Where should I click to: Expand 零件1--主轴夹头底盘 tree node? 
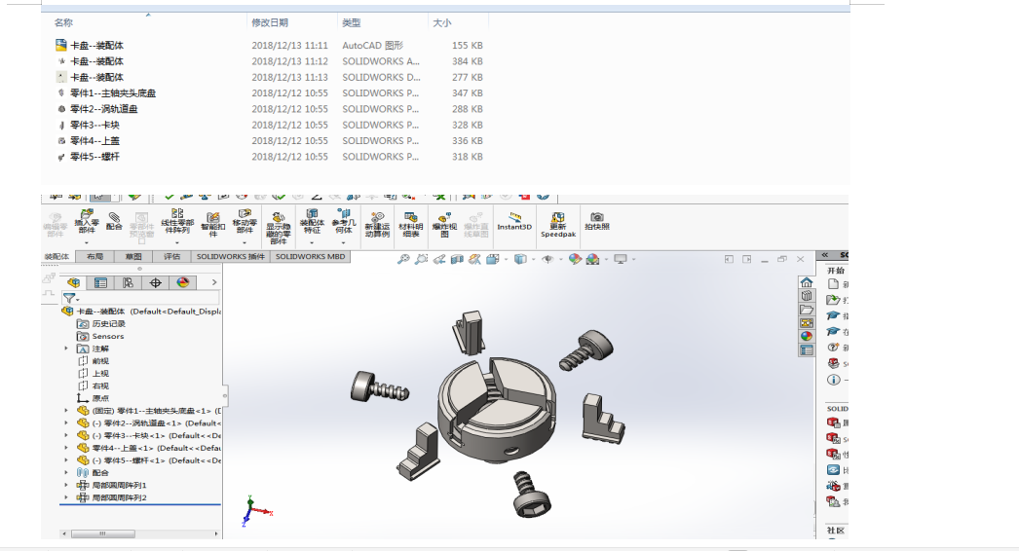[66, 411]
